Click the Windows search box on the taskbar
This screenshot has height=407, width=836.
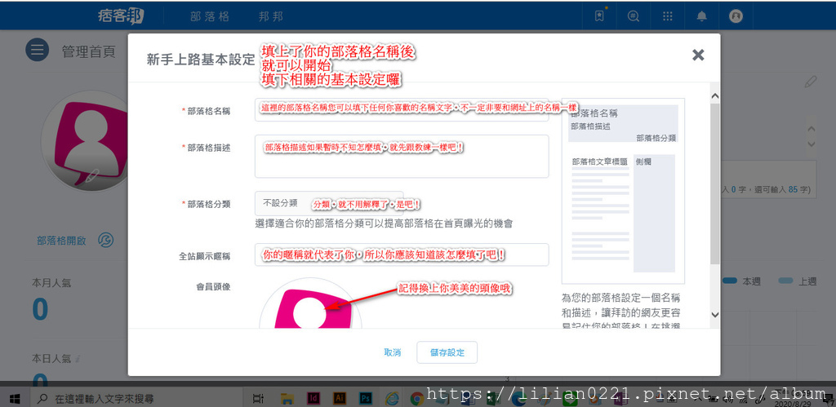click(x=136, y=398)
